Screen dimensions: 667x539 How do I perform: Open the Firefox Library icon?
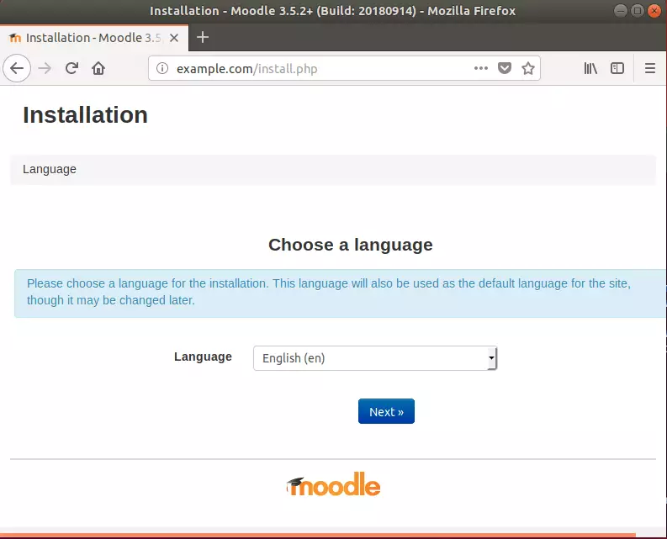[590, 68]
